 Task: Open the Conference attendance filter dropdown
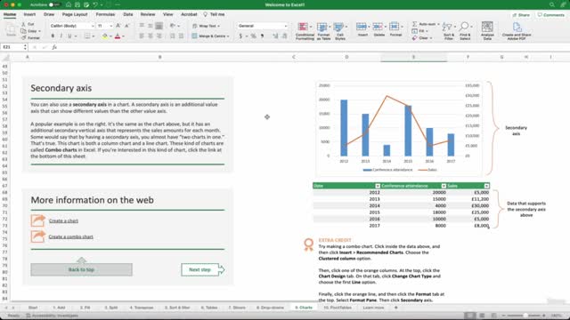tap(444, 186)
